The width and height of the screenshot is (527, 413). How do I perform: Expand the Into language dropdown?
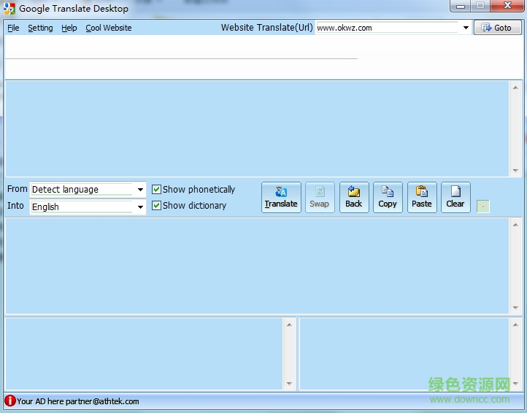click(x=140, y=207)
